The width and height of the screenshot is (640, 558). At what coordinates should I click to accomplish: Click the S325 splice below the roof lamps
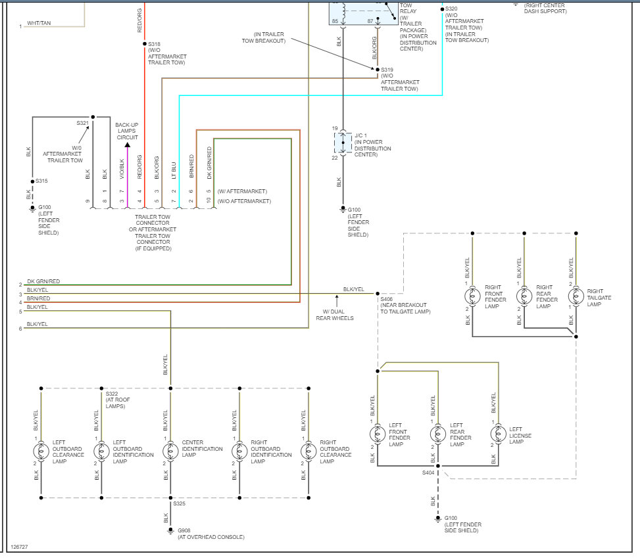170,498
